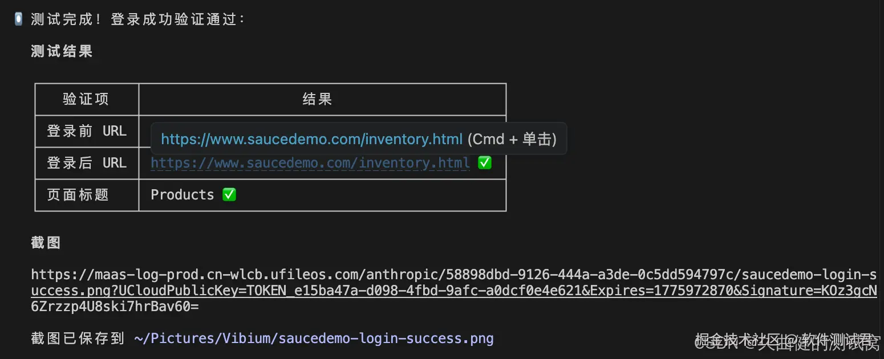Viewport: 884px width, 359px height.
Task: Click the URL's last line ending Bav60=
Action: point(115,307)
